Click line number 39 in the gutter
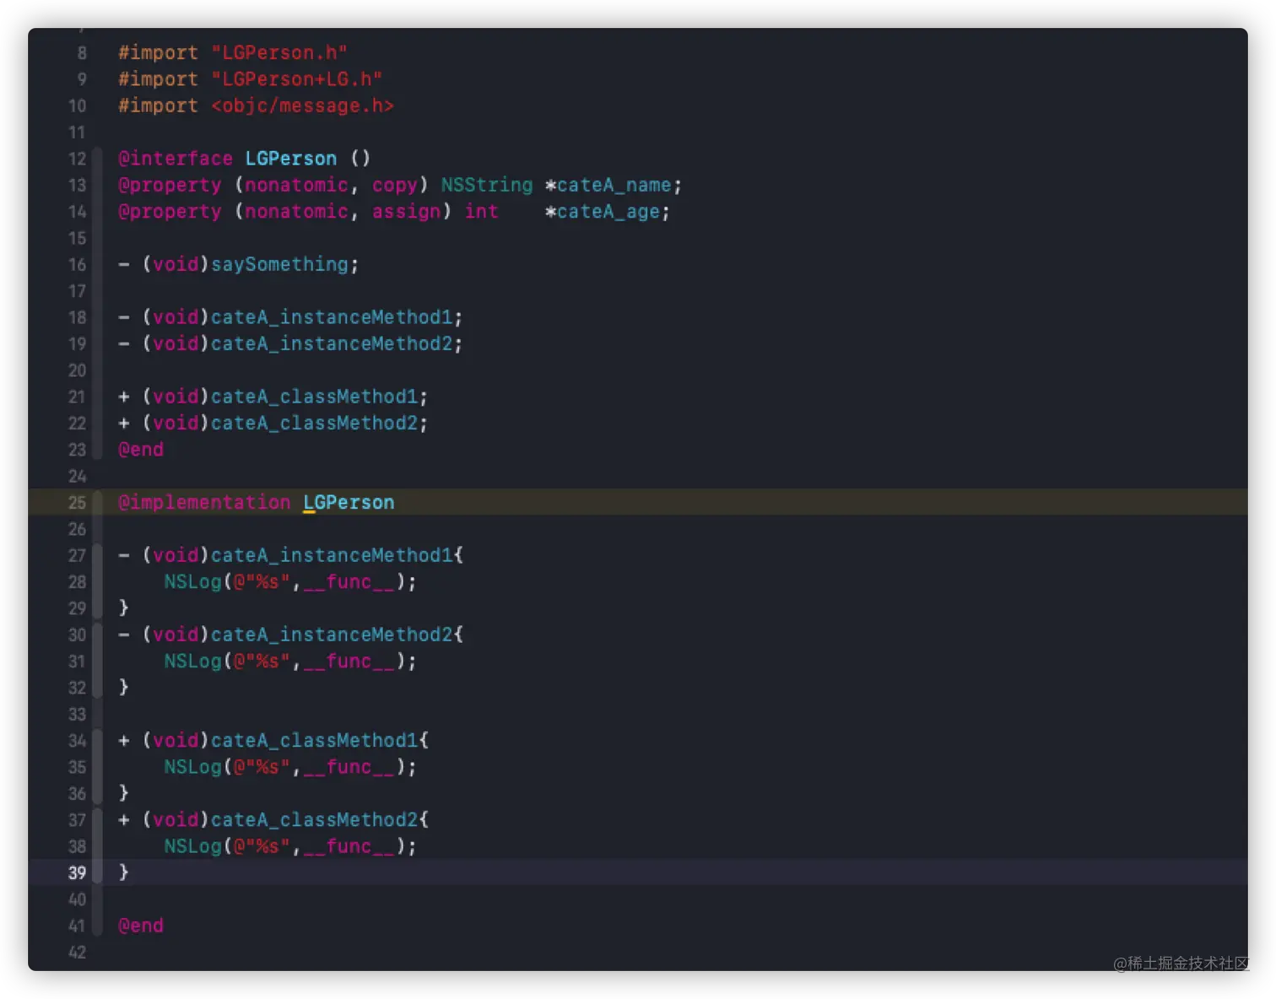The height and width of the screenshot is (999, 1276). [77, 873]
